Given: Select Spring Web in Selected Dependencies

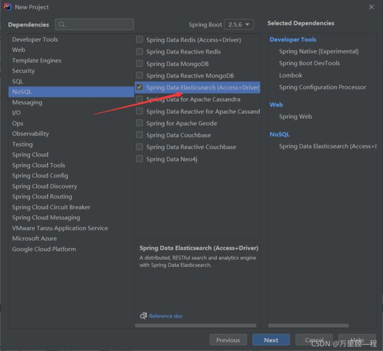Looking at the screenshot, I should pyautogui.click(x=296, y=117).
